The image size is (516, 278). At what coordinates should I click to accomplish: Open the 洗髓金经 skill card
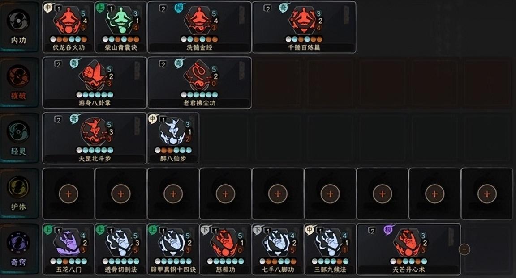click(x=199, y=27)
